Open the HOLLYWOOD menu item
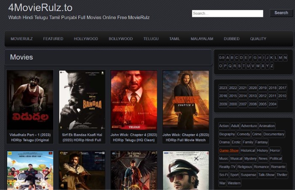The image size is (295, 190). pos(86,39)
